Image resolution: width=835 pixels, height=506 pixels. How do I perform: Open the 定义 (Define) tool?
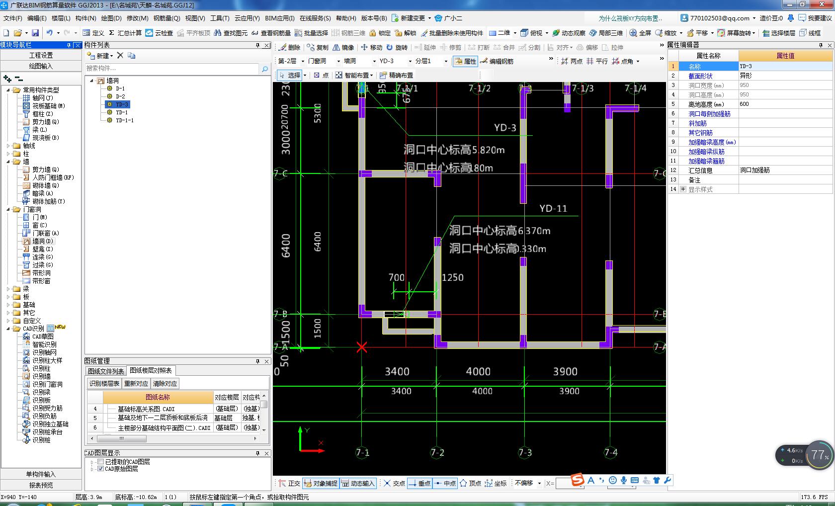pyautogui.click(x=93, y=33)
